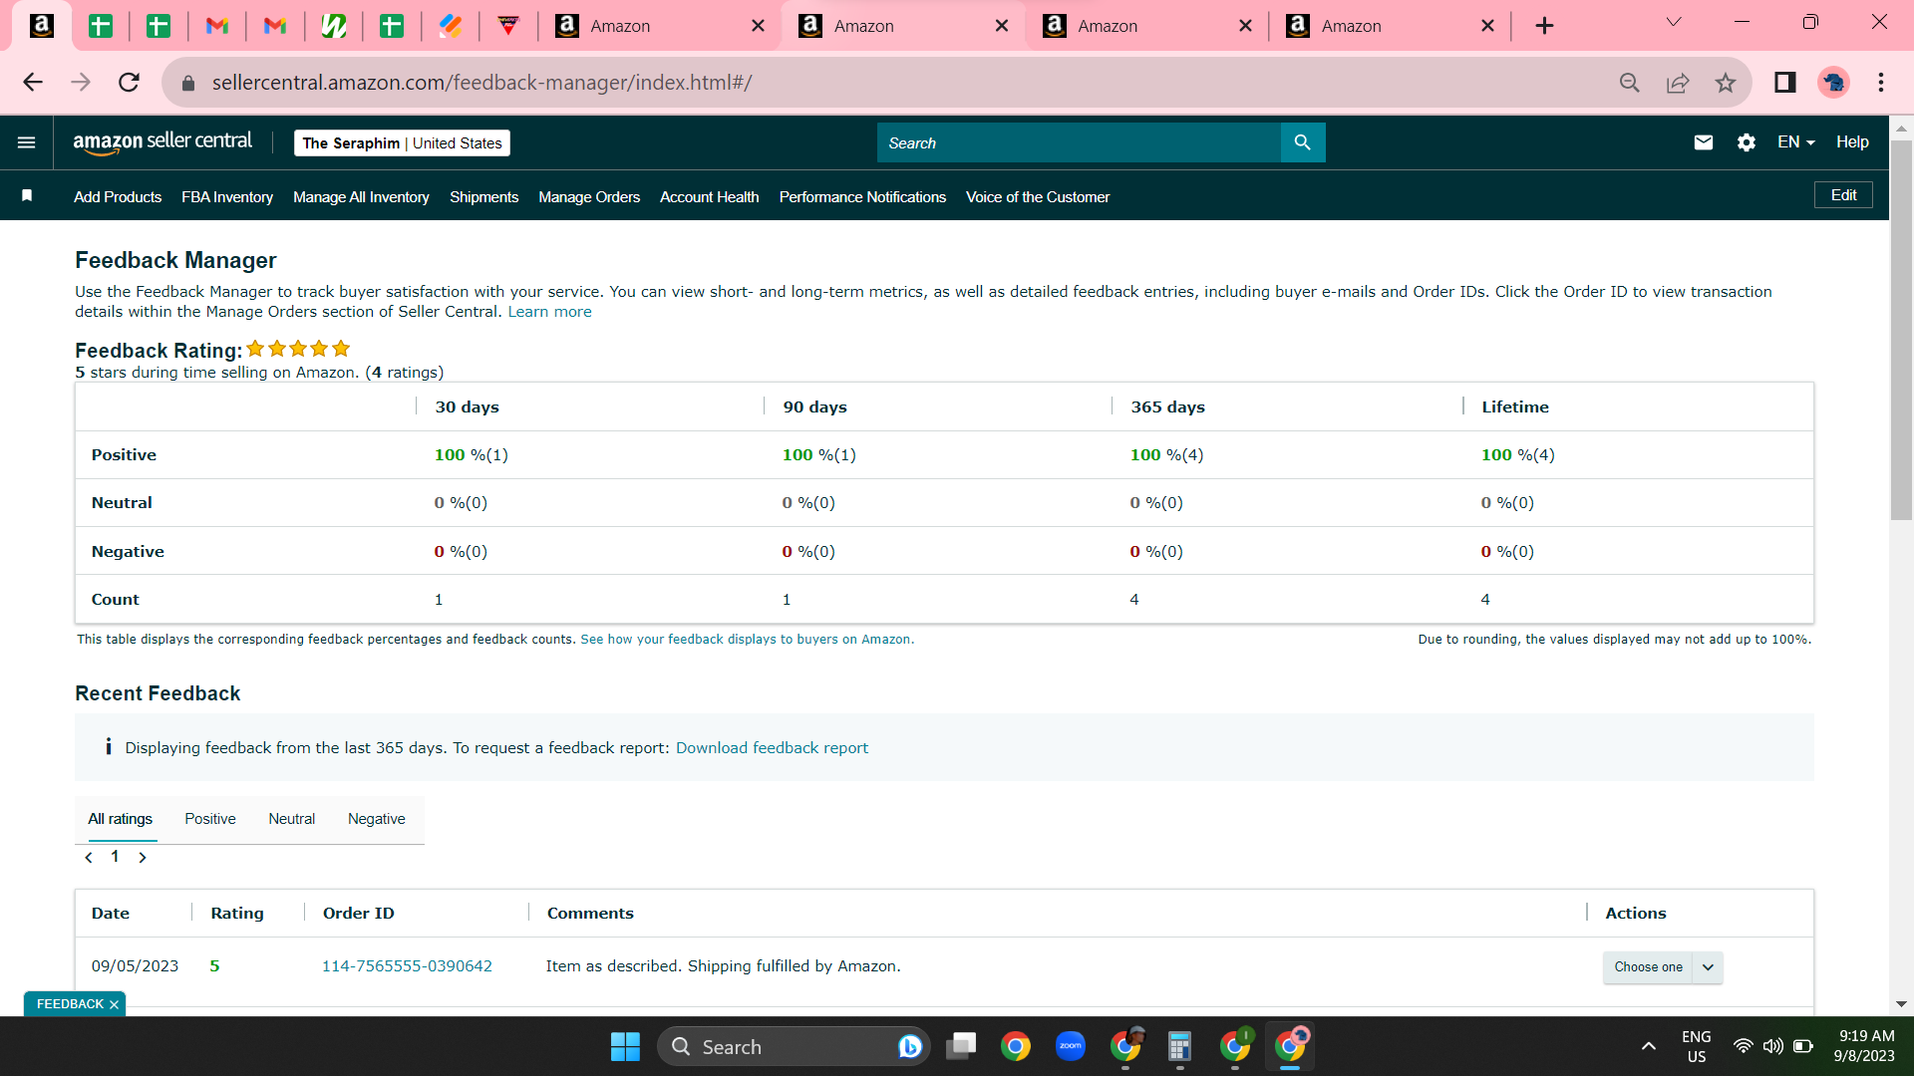The image size is (1914, 1076).
Task: Click the Edit button in nav bar
Action: tap(1843, 195)
